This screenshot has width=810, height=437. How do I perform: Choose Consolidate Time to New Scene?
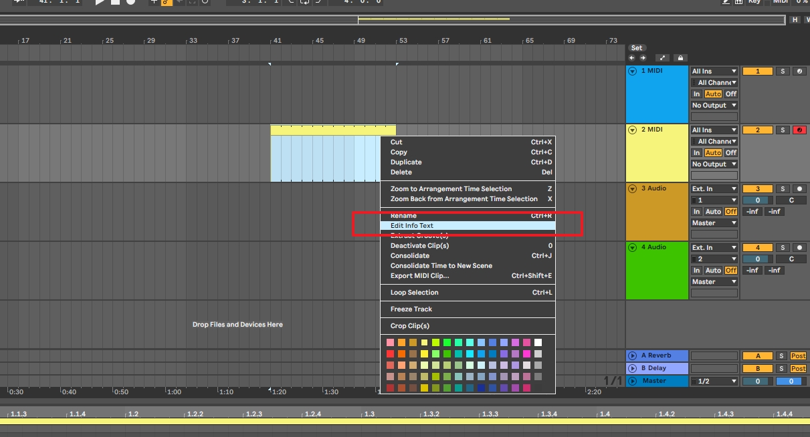468,266
